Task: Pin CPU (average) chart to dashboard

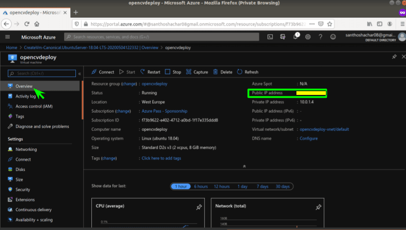Action: (x=199, y=207)
